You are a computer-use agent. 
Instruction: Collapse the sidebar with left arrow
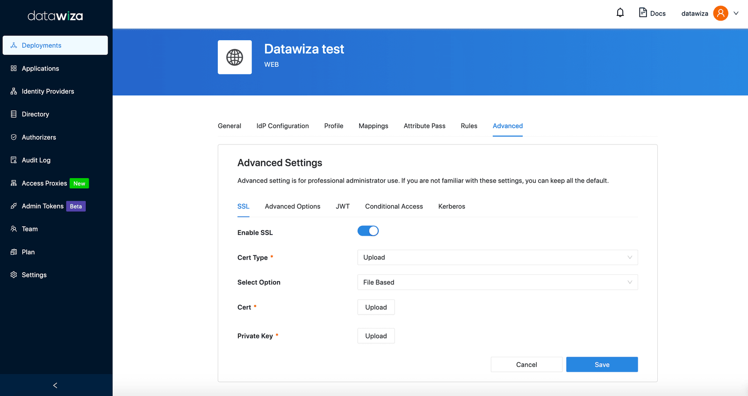pos(55,385)
